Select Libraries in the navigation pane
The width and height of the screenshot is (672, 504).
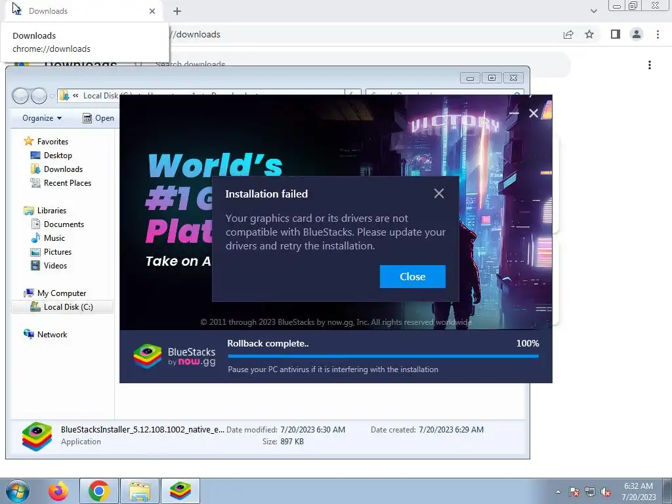coord(51,211)
